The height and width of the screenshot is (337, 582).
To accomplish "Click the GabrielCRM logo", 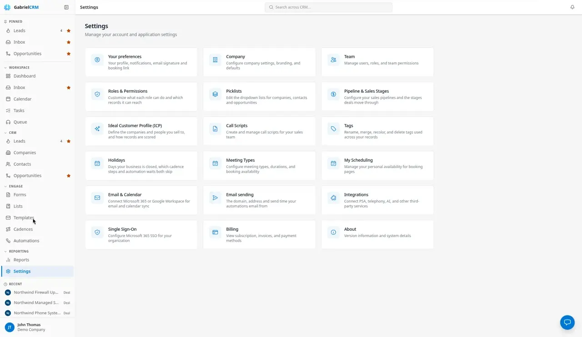I will (x=21, y=7).
